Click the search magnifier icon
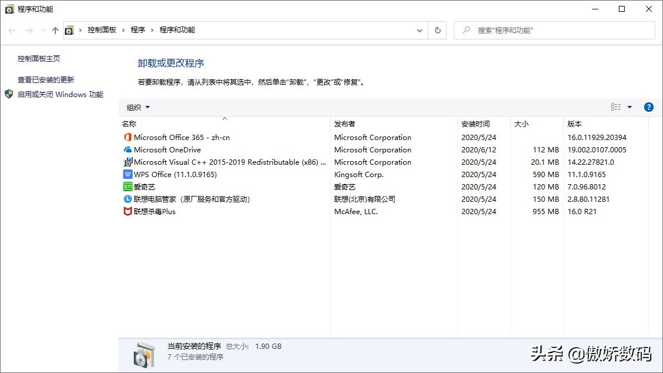The height and width of the screenshot is (373, 663). [x=466, y=30]
